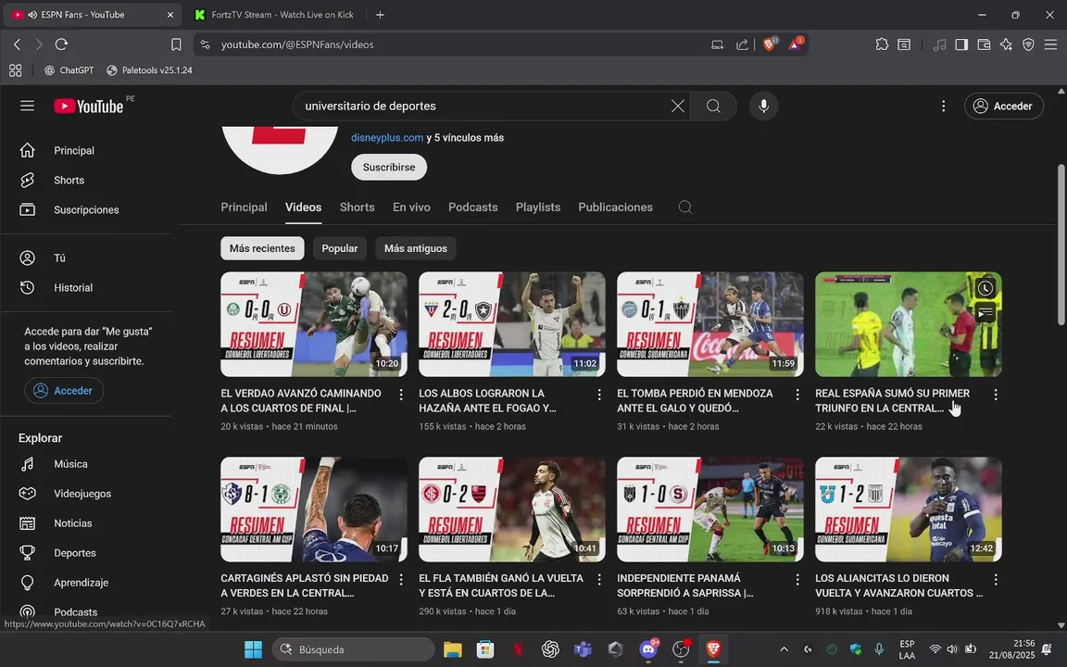This screenshot has height=667, width=1067.
Task: Open YouTube settings three-dot menu
Action: coord(943,106)
